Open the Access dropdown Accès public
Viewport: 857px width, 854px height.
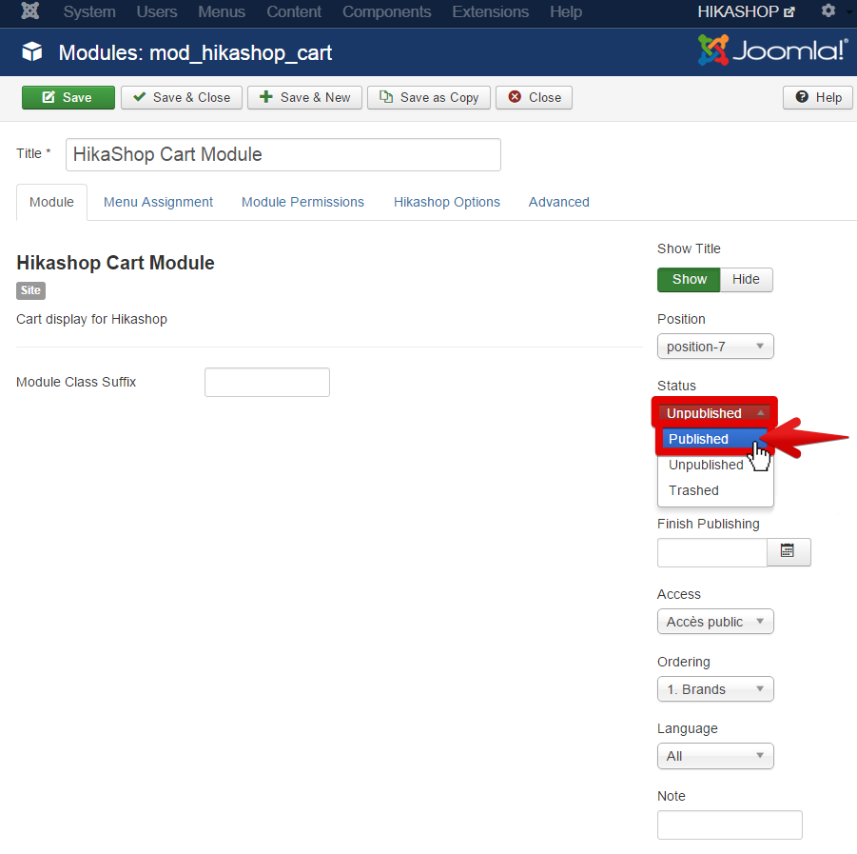click(715, 622)
